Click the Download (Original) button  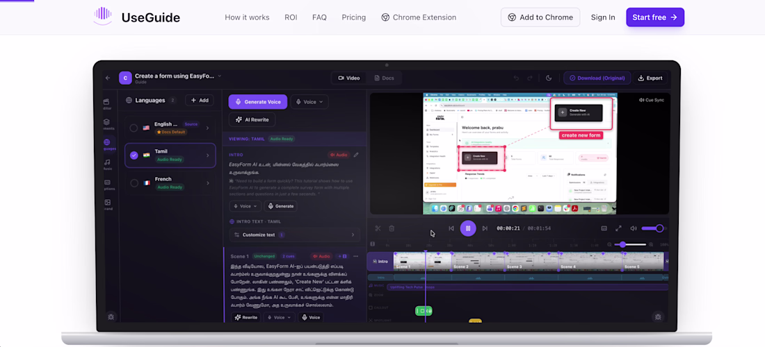(x=597, y=78)
